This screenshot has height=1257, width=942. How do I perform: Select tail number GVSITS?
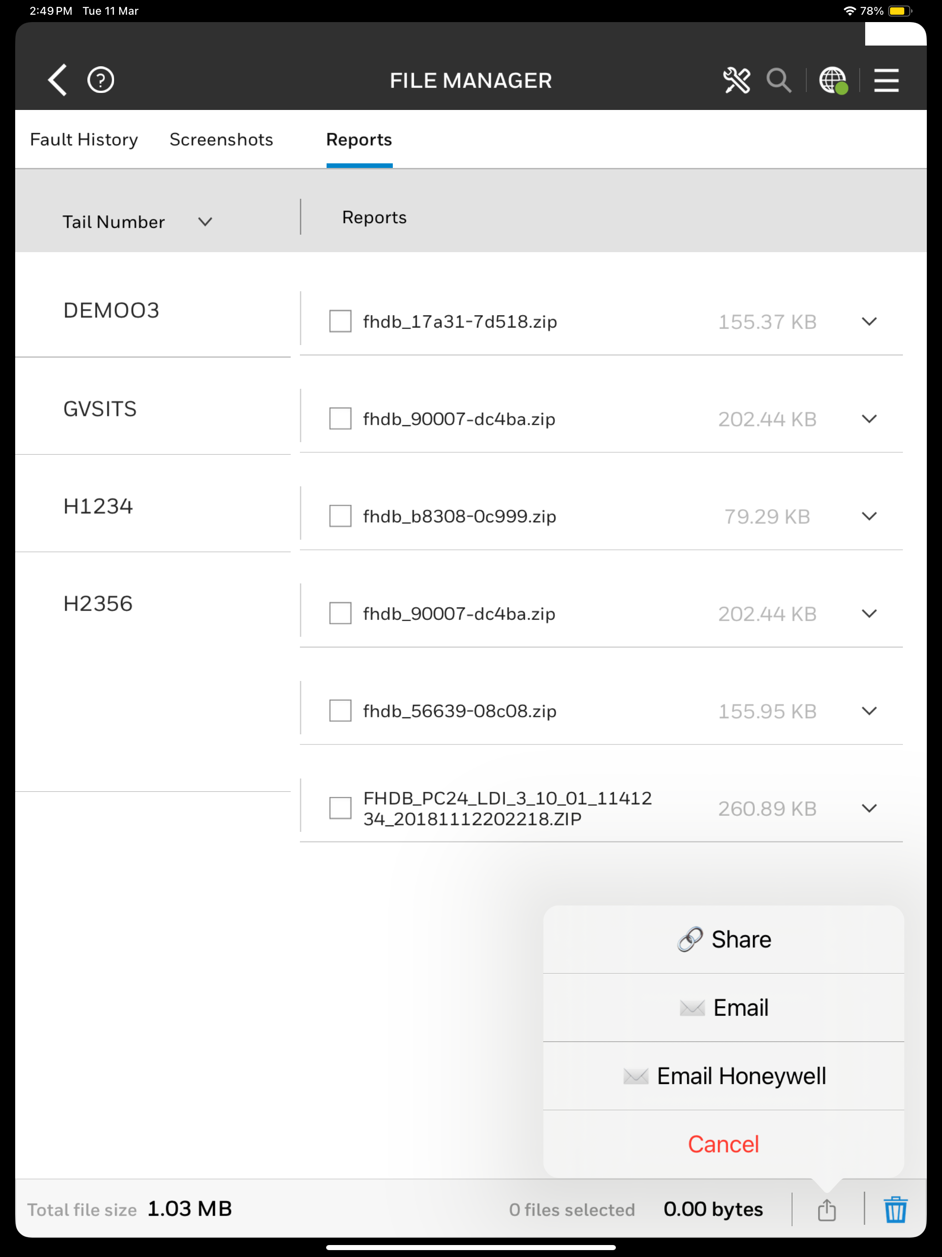(x=100, y=409)
